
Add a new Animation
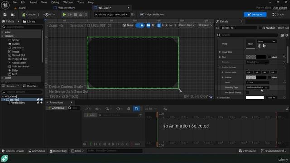coord(56,108)
